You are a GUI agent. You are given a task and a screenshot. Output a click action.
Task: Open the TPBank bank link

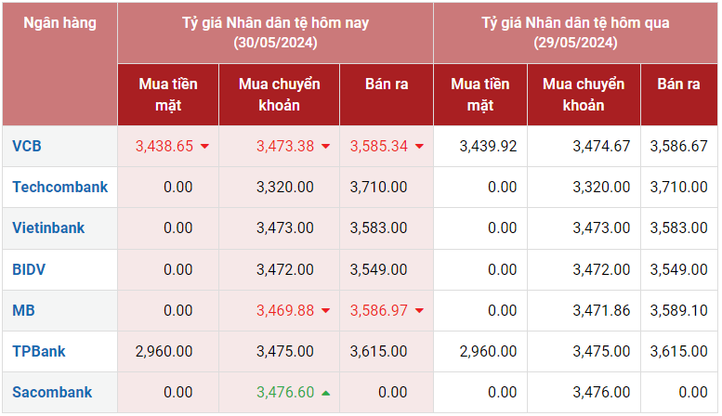(38, 351)
